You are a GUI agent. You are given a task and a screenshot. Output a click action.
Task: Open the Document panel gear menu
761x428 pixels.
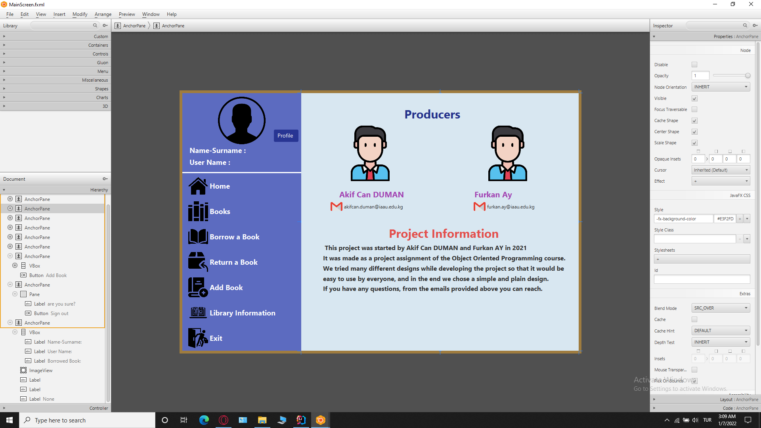tap(105, 179)
